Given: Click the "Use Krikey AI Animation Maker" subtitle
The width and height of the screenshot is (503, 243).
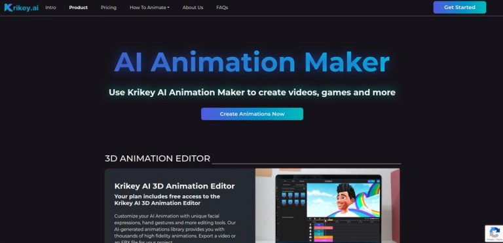Looking at the screenshot, I should pyautogui.click(x=251, y=92).
